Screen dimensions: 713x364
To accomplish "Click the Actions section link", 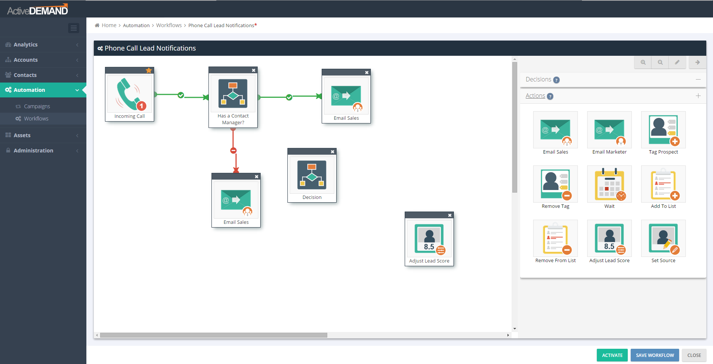I will [535, 96].
